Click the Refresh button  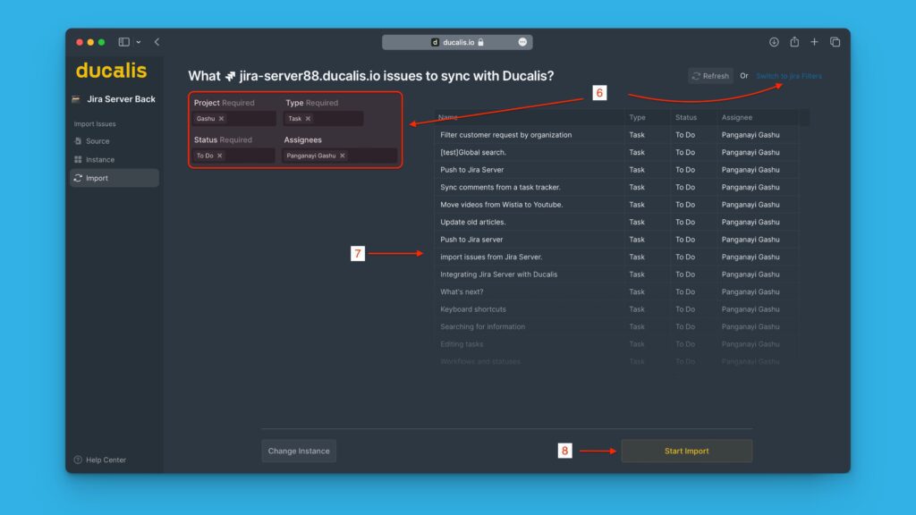click(710, 76)
